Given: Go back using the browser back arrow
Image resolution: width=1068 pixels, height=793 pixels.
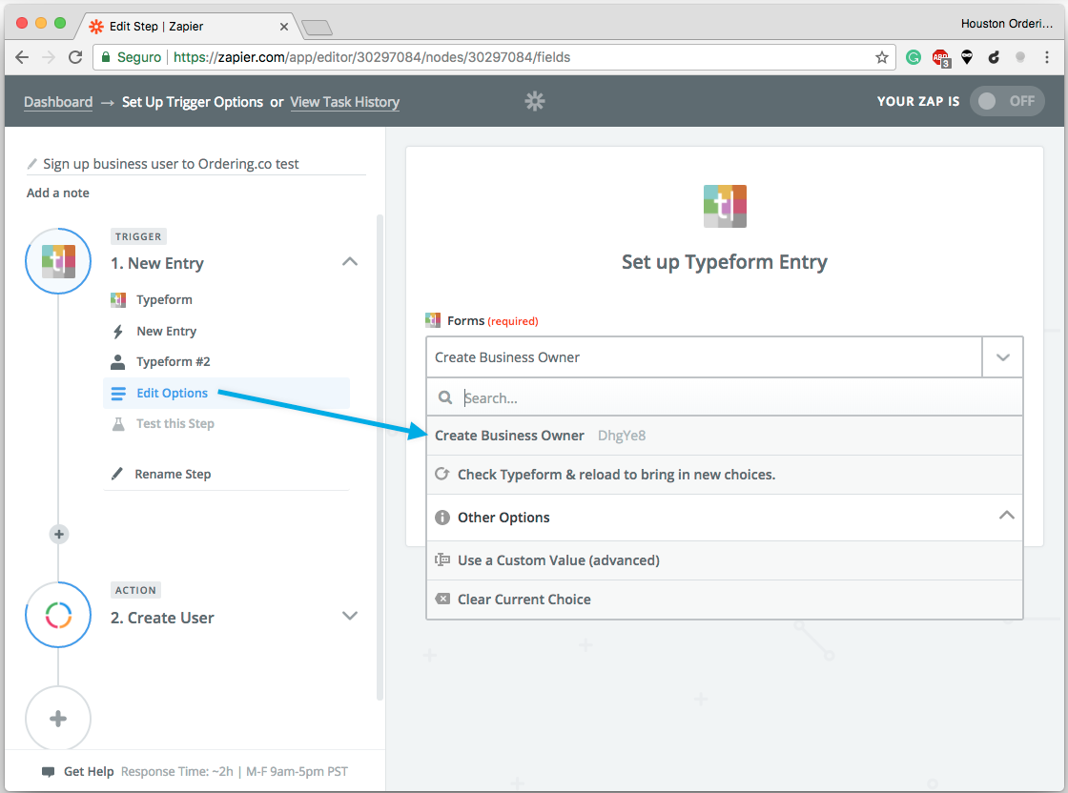Looking at the screenshot, I should click(x=22, y=57).
